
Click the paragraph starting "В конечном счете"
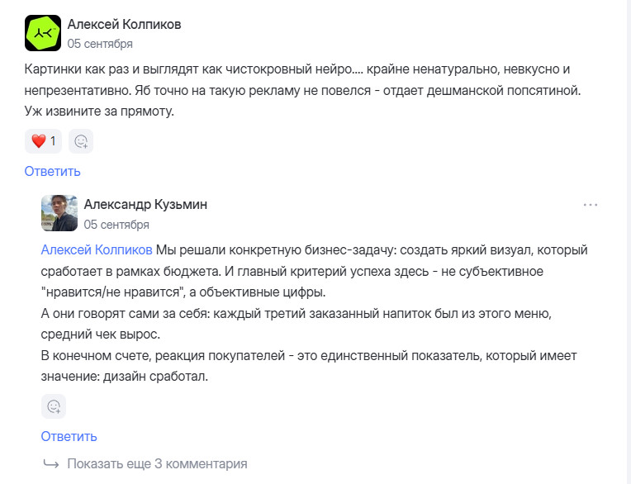tap(309, 354)
